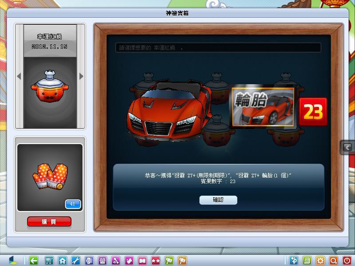Click the 恭喜～獲得 reward message text

[x=218, y=176]
